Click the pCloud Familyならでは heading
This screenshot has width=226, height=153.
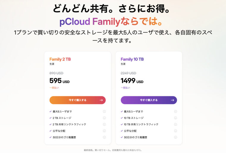click(113, 22)
